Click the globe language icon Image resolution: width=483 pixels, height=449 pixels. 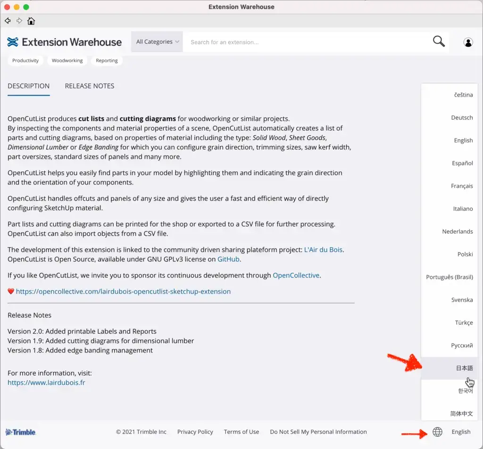(437, 432)
